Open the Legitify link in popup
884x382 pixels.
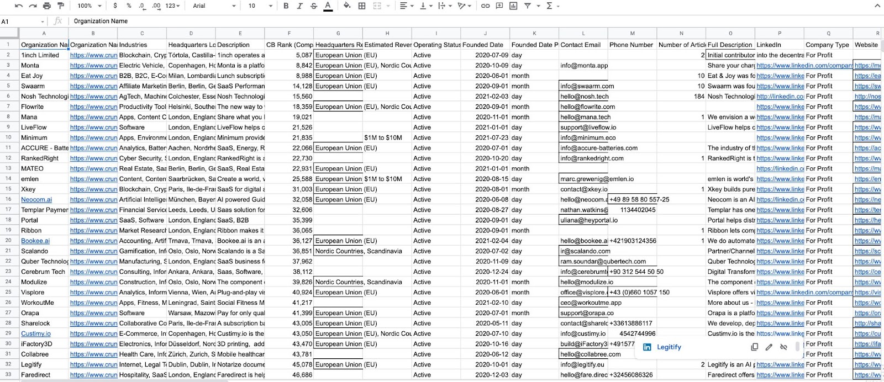tap(669, 347)
